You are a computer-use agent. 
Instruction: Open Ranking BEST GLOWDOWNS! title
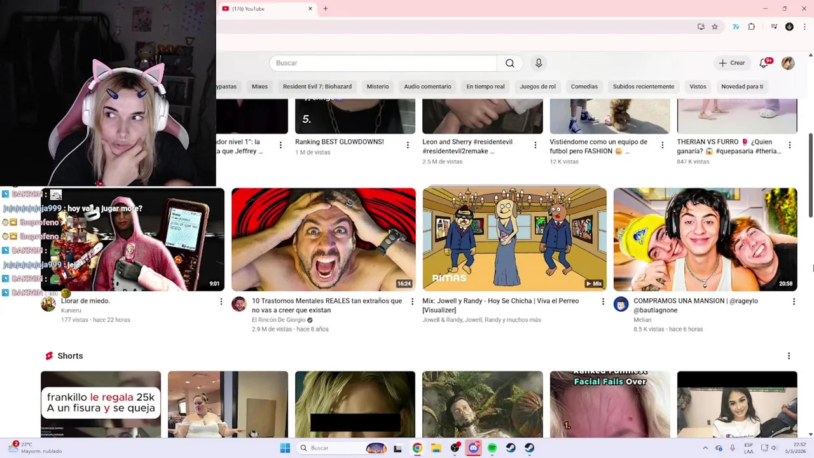(x=340, y=142)
